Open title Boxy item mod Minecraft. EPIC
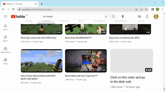The height and width of the screenshot is (92, 165). point(124,38)
